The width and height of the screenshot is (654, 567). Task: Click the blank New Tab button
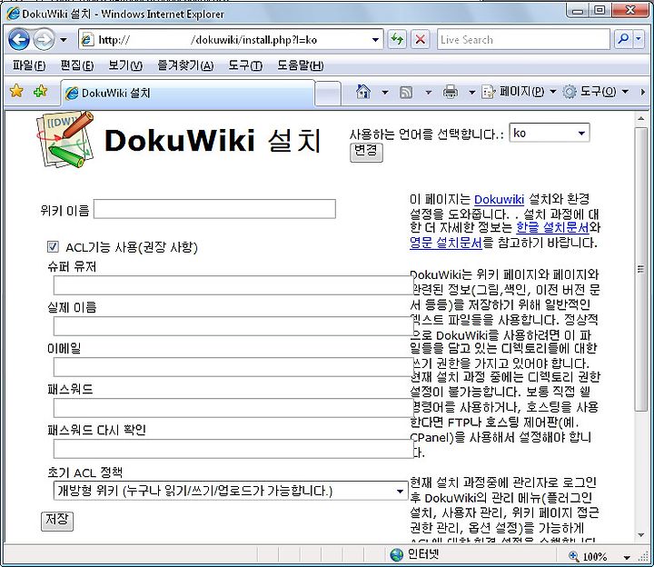tap(328, 94)
